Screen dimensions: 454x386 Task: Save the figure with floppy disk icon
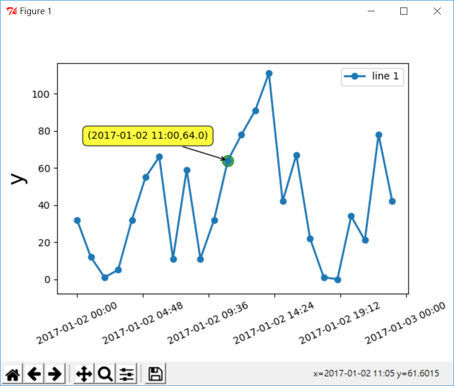point(155,374)
